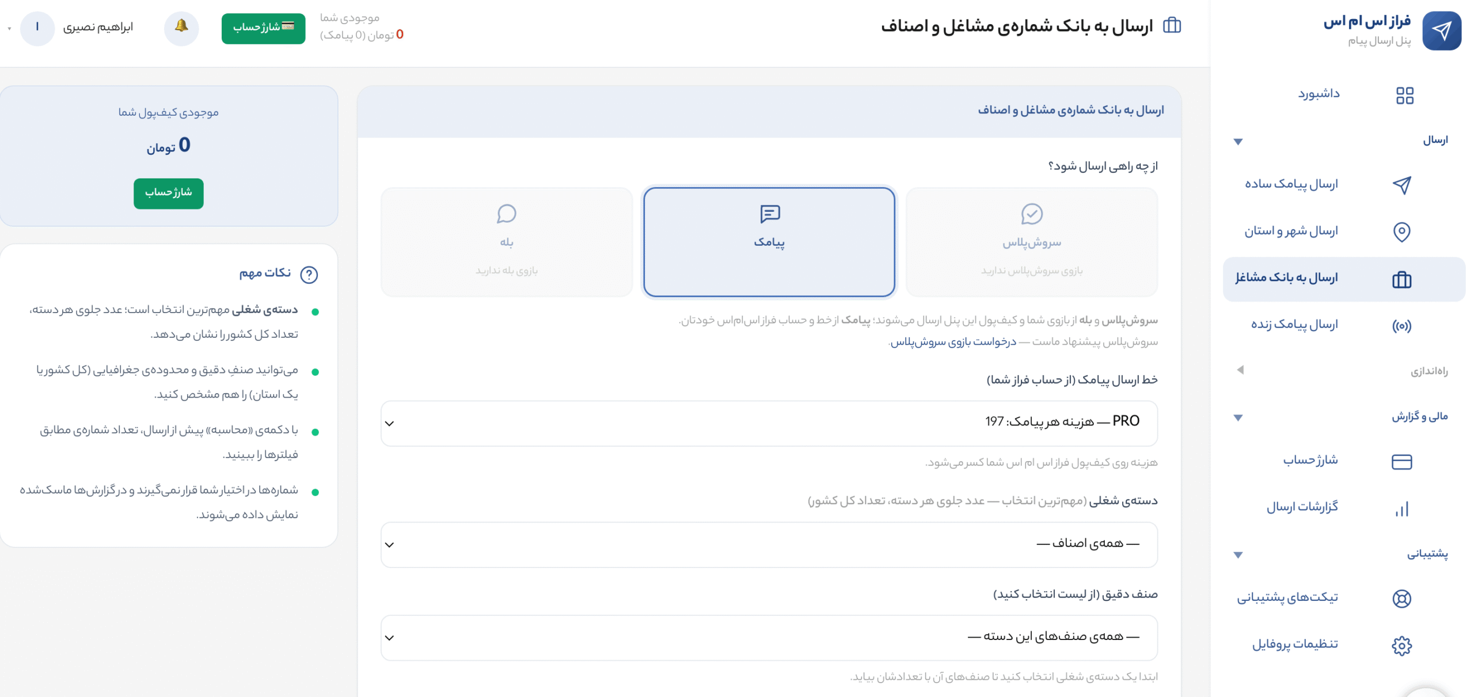The height and width of the screenshot is (697, 1474).
Task: Click the user name ابراهیم نصیری
Action: (97, 27)
